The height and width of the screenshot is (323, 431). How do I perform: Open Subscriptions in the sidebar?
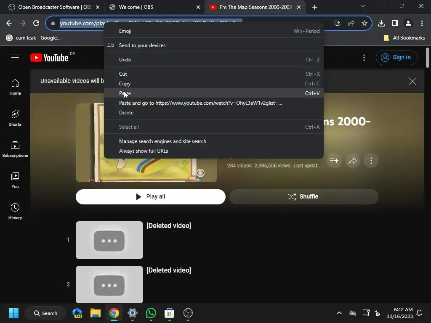click(x=15, y=149)
